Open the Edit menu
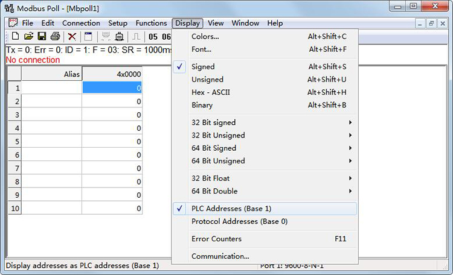 point(48,23)
